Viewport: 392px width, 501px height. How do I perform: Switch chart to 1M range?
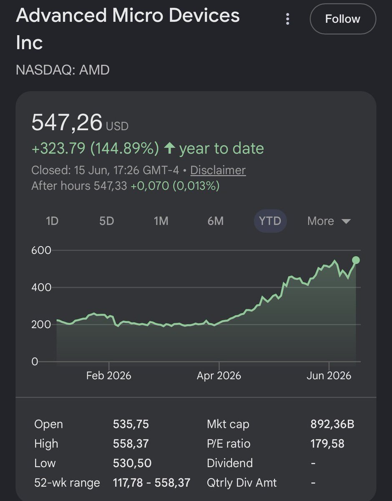pyautogui.click(x=161, y=221)
